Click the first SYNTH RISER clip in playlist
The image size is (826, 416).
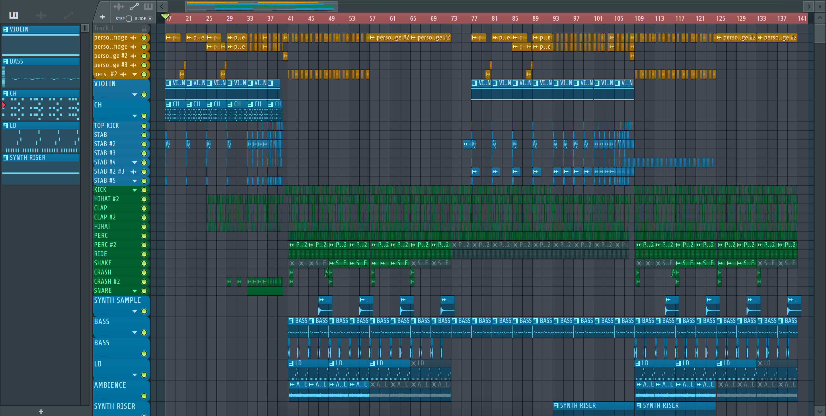coord(593,409)
